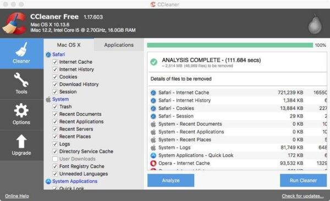This screenshot has height=201, width=330.
Task: Click the System Applications category icon
Action: click(x=48, y=181)
